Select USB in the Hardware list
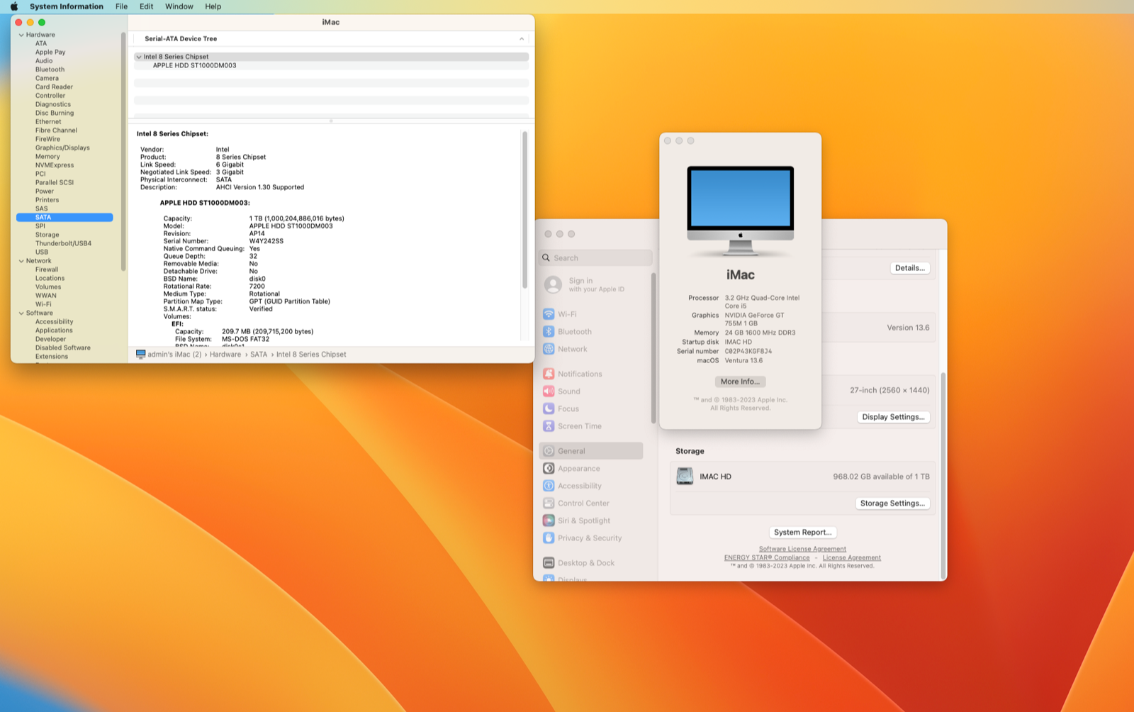The image size is (1134, 712). tap(42, 252)
